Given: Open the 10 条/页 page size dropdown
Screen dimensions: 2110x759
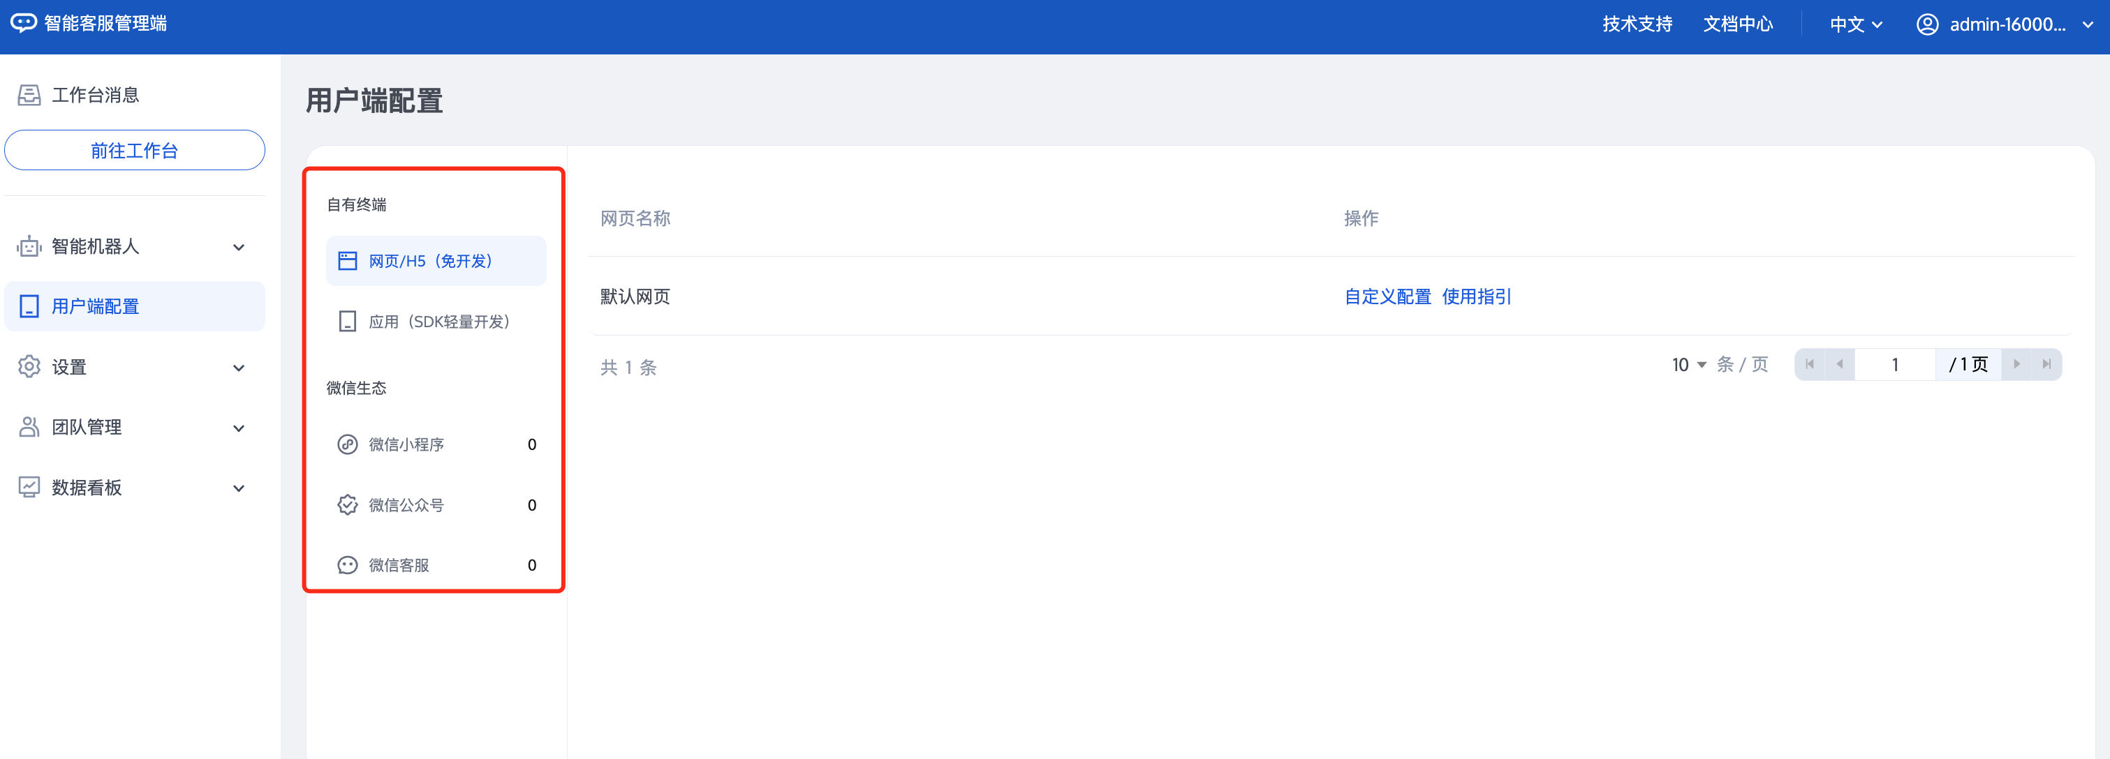Looking at the screenshot, I should (x=1688, y=365).
